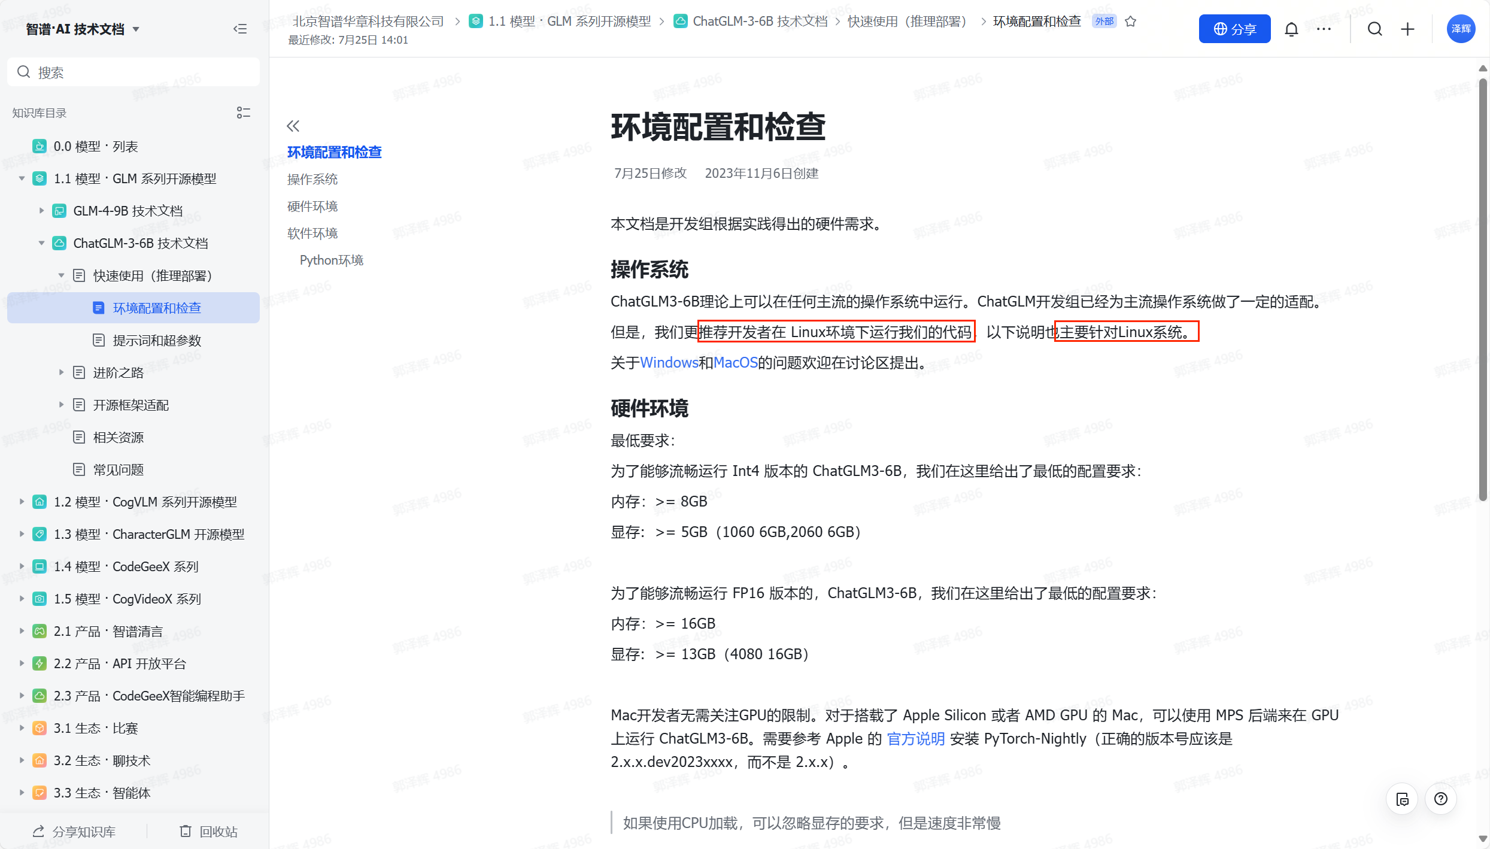Click the scrollbar down arrow
Image resolution: width=1490 pixels, height=849 pixels.
click(1482, 839)
